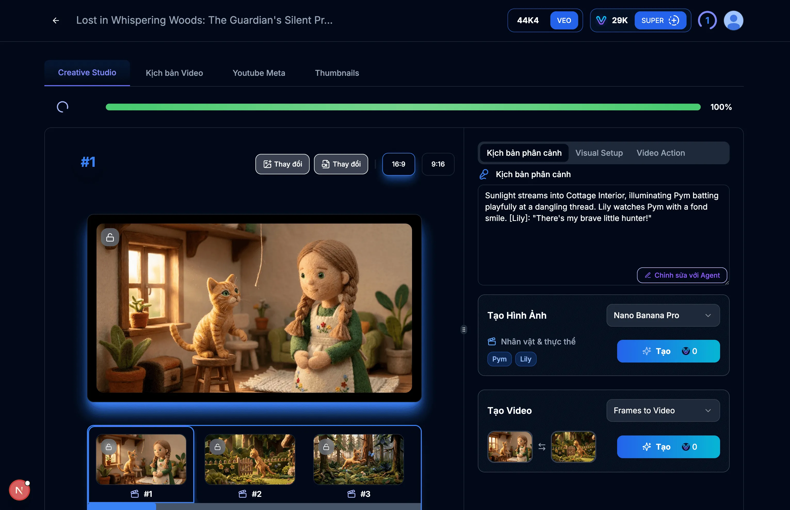Image resolution: width=790 pixels, height=510 pixels.
Task: Click the usage counter circle showing 1
Action: (707, 20)
